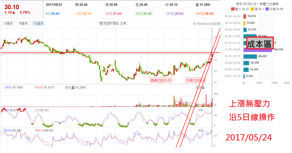This screenshot has width=292, height=153.
Task: Click the purple 27.05~26.40 support bar
Action: tap(258, 50)
